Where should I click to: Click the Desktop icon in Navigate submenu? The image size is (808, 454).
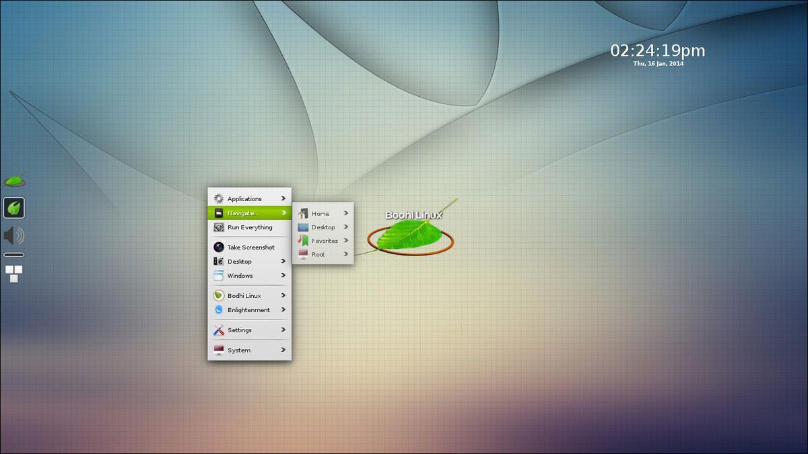point(303,227)
